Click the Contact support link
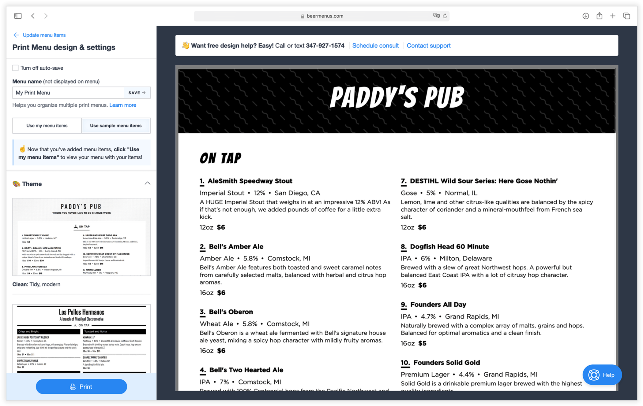The width and height of the screenshot is (643, 406). point(429,45)
